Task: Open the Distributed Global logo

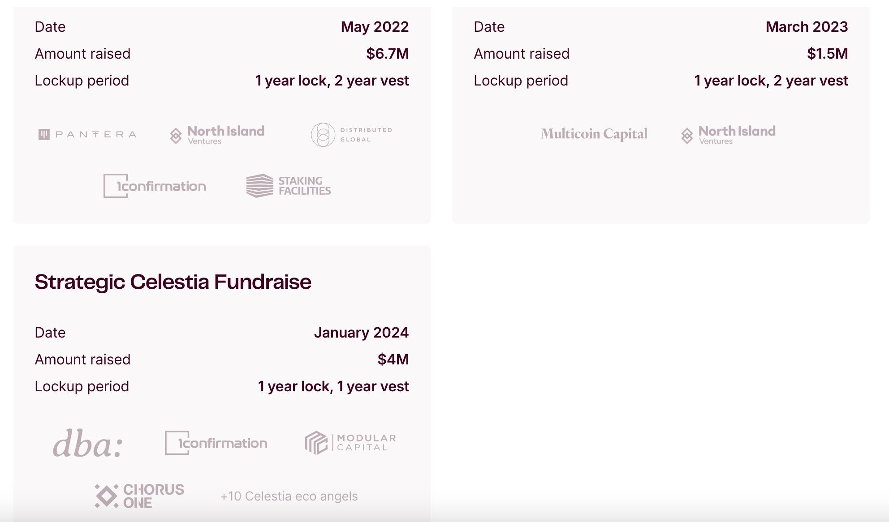Action: point(352,135)
